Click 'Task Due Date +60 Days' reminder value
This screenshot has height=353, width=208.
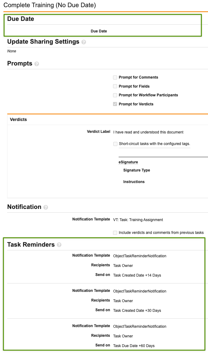pyautogui.click(x=134, y=346)
